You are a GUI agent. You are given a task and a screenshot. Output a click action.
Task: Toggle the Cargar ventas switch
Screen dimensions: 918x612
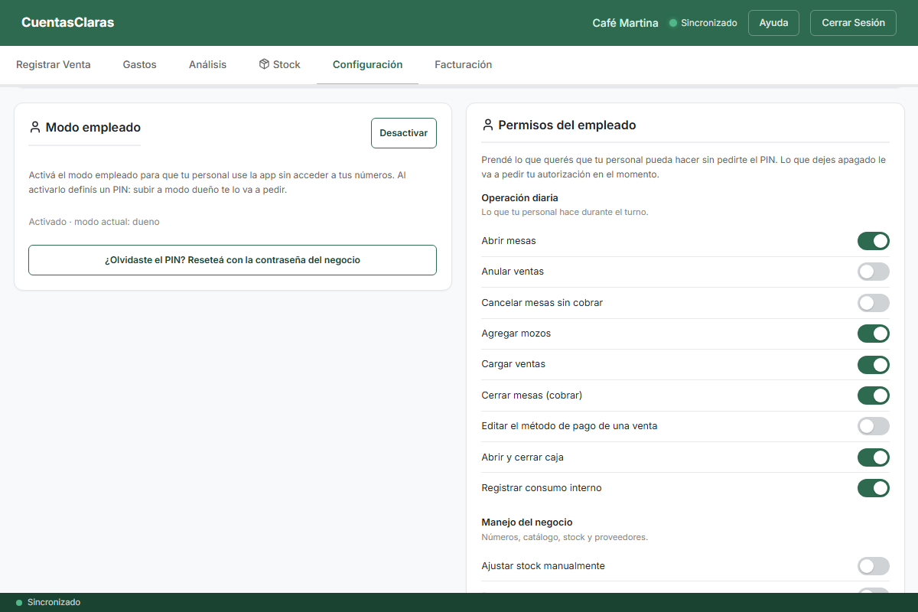click(874, 364)
